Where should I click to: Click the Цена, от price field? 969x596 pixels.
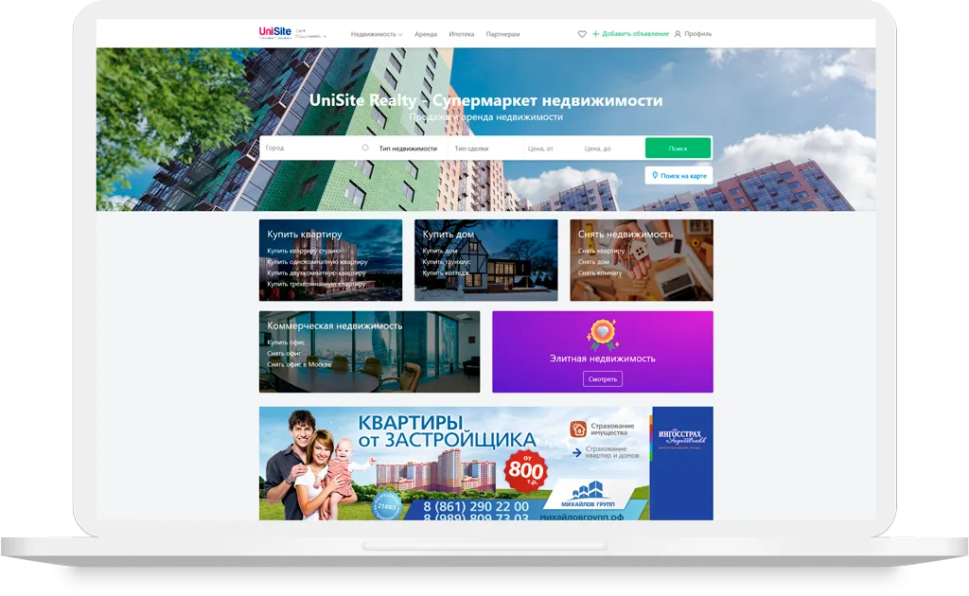(x=546, y=149)
